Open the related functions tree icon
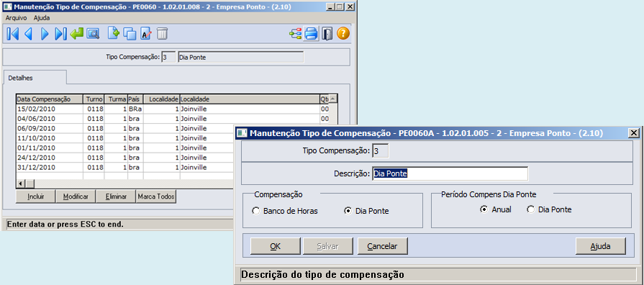The height and width of the screenshot is (285, 644). pyautogui.click(x=295, y=34)
